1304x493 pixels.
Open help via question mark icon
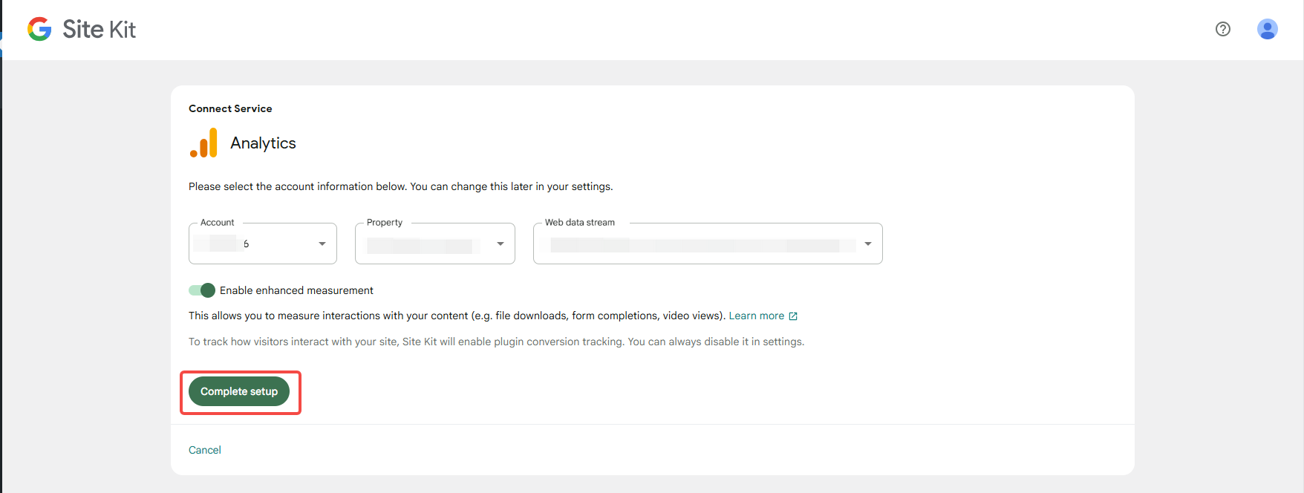(x=1223, y=29)
